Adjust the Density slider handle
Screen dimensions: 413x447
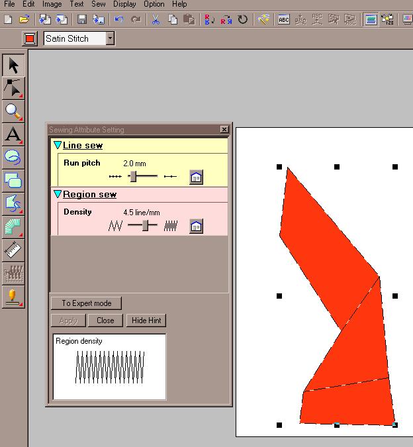[x=145, y=225]
